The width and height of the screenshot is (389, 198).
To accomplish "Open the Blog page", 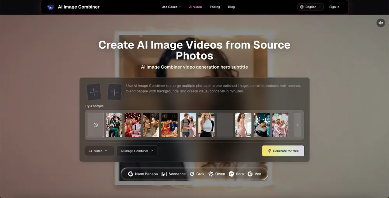I will tap(231, 7).
